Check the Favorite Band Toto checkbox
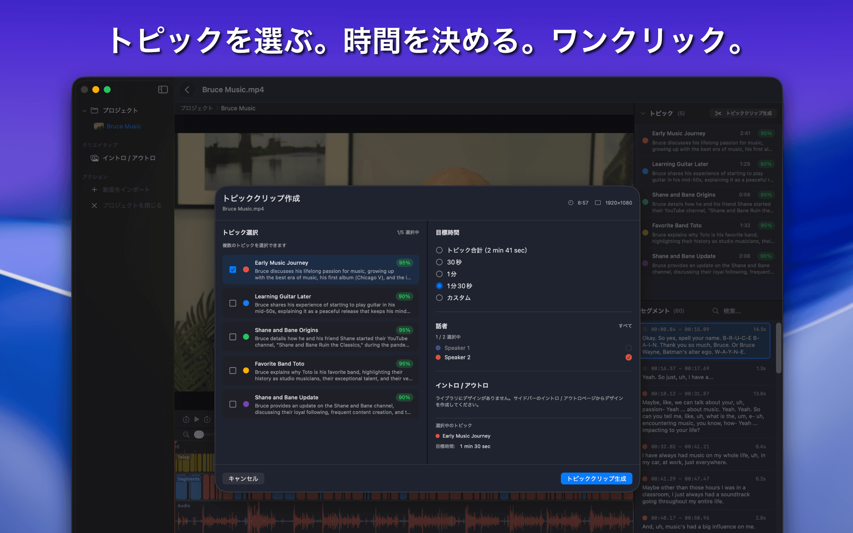The image size is (853, 533). point(233,370)
